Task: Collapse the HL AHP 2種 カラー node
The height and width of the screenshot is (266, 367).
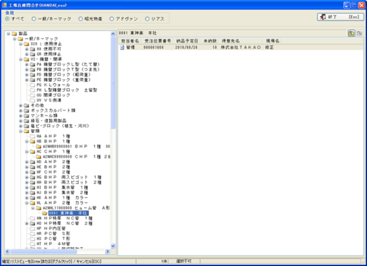Action: 27,203
